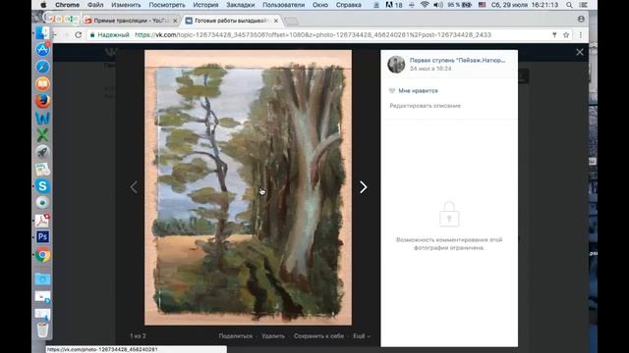Open Finder from the Dock

coord(42,32)
